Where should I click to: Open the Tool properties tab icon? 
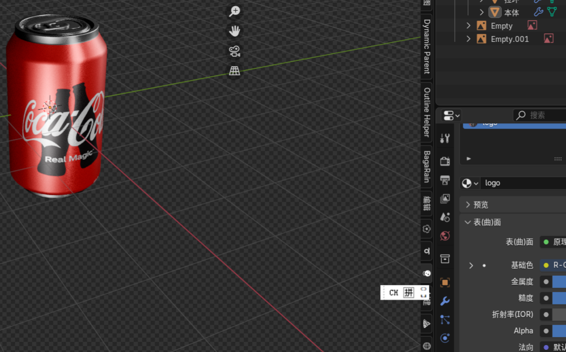tap(445, 138)
